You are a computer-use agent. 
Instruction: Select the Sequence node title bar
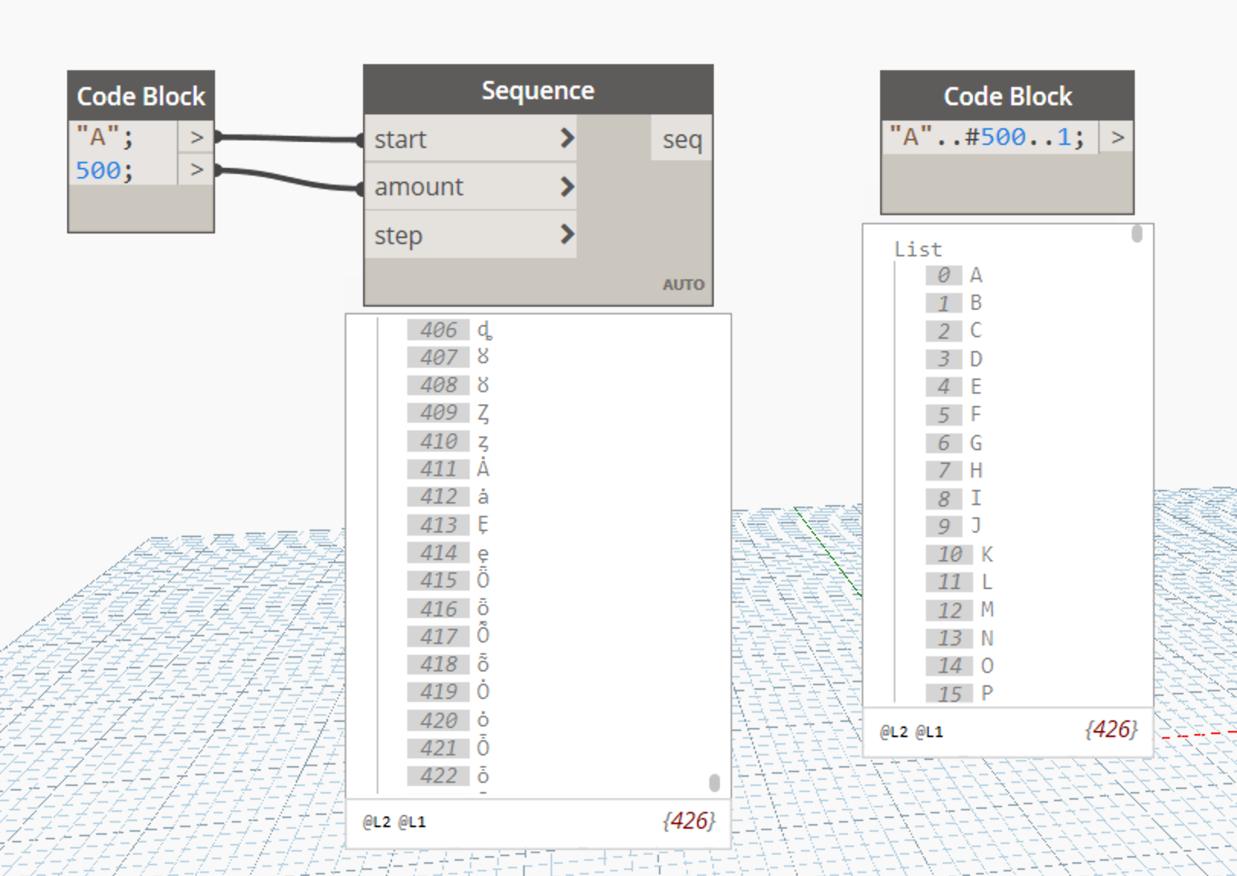point(538,89)
